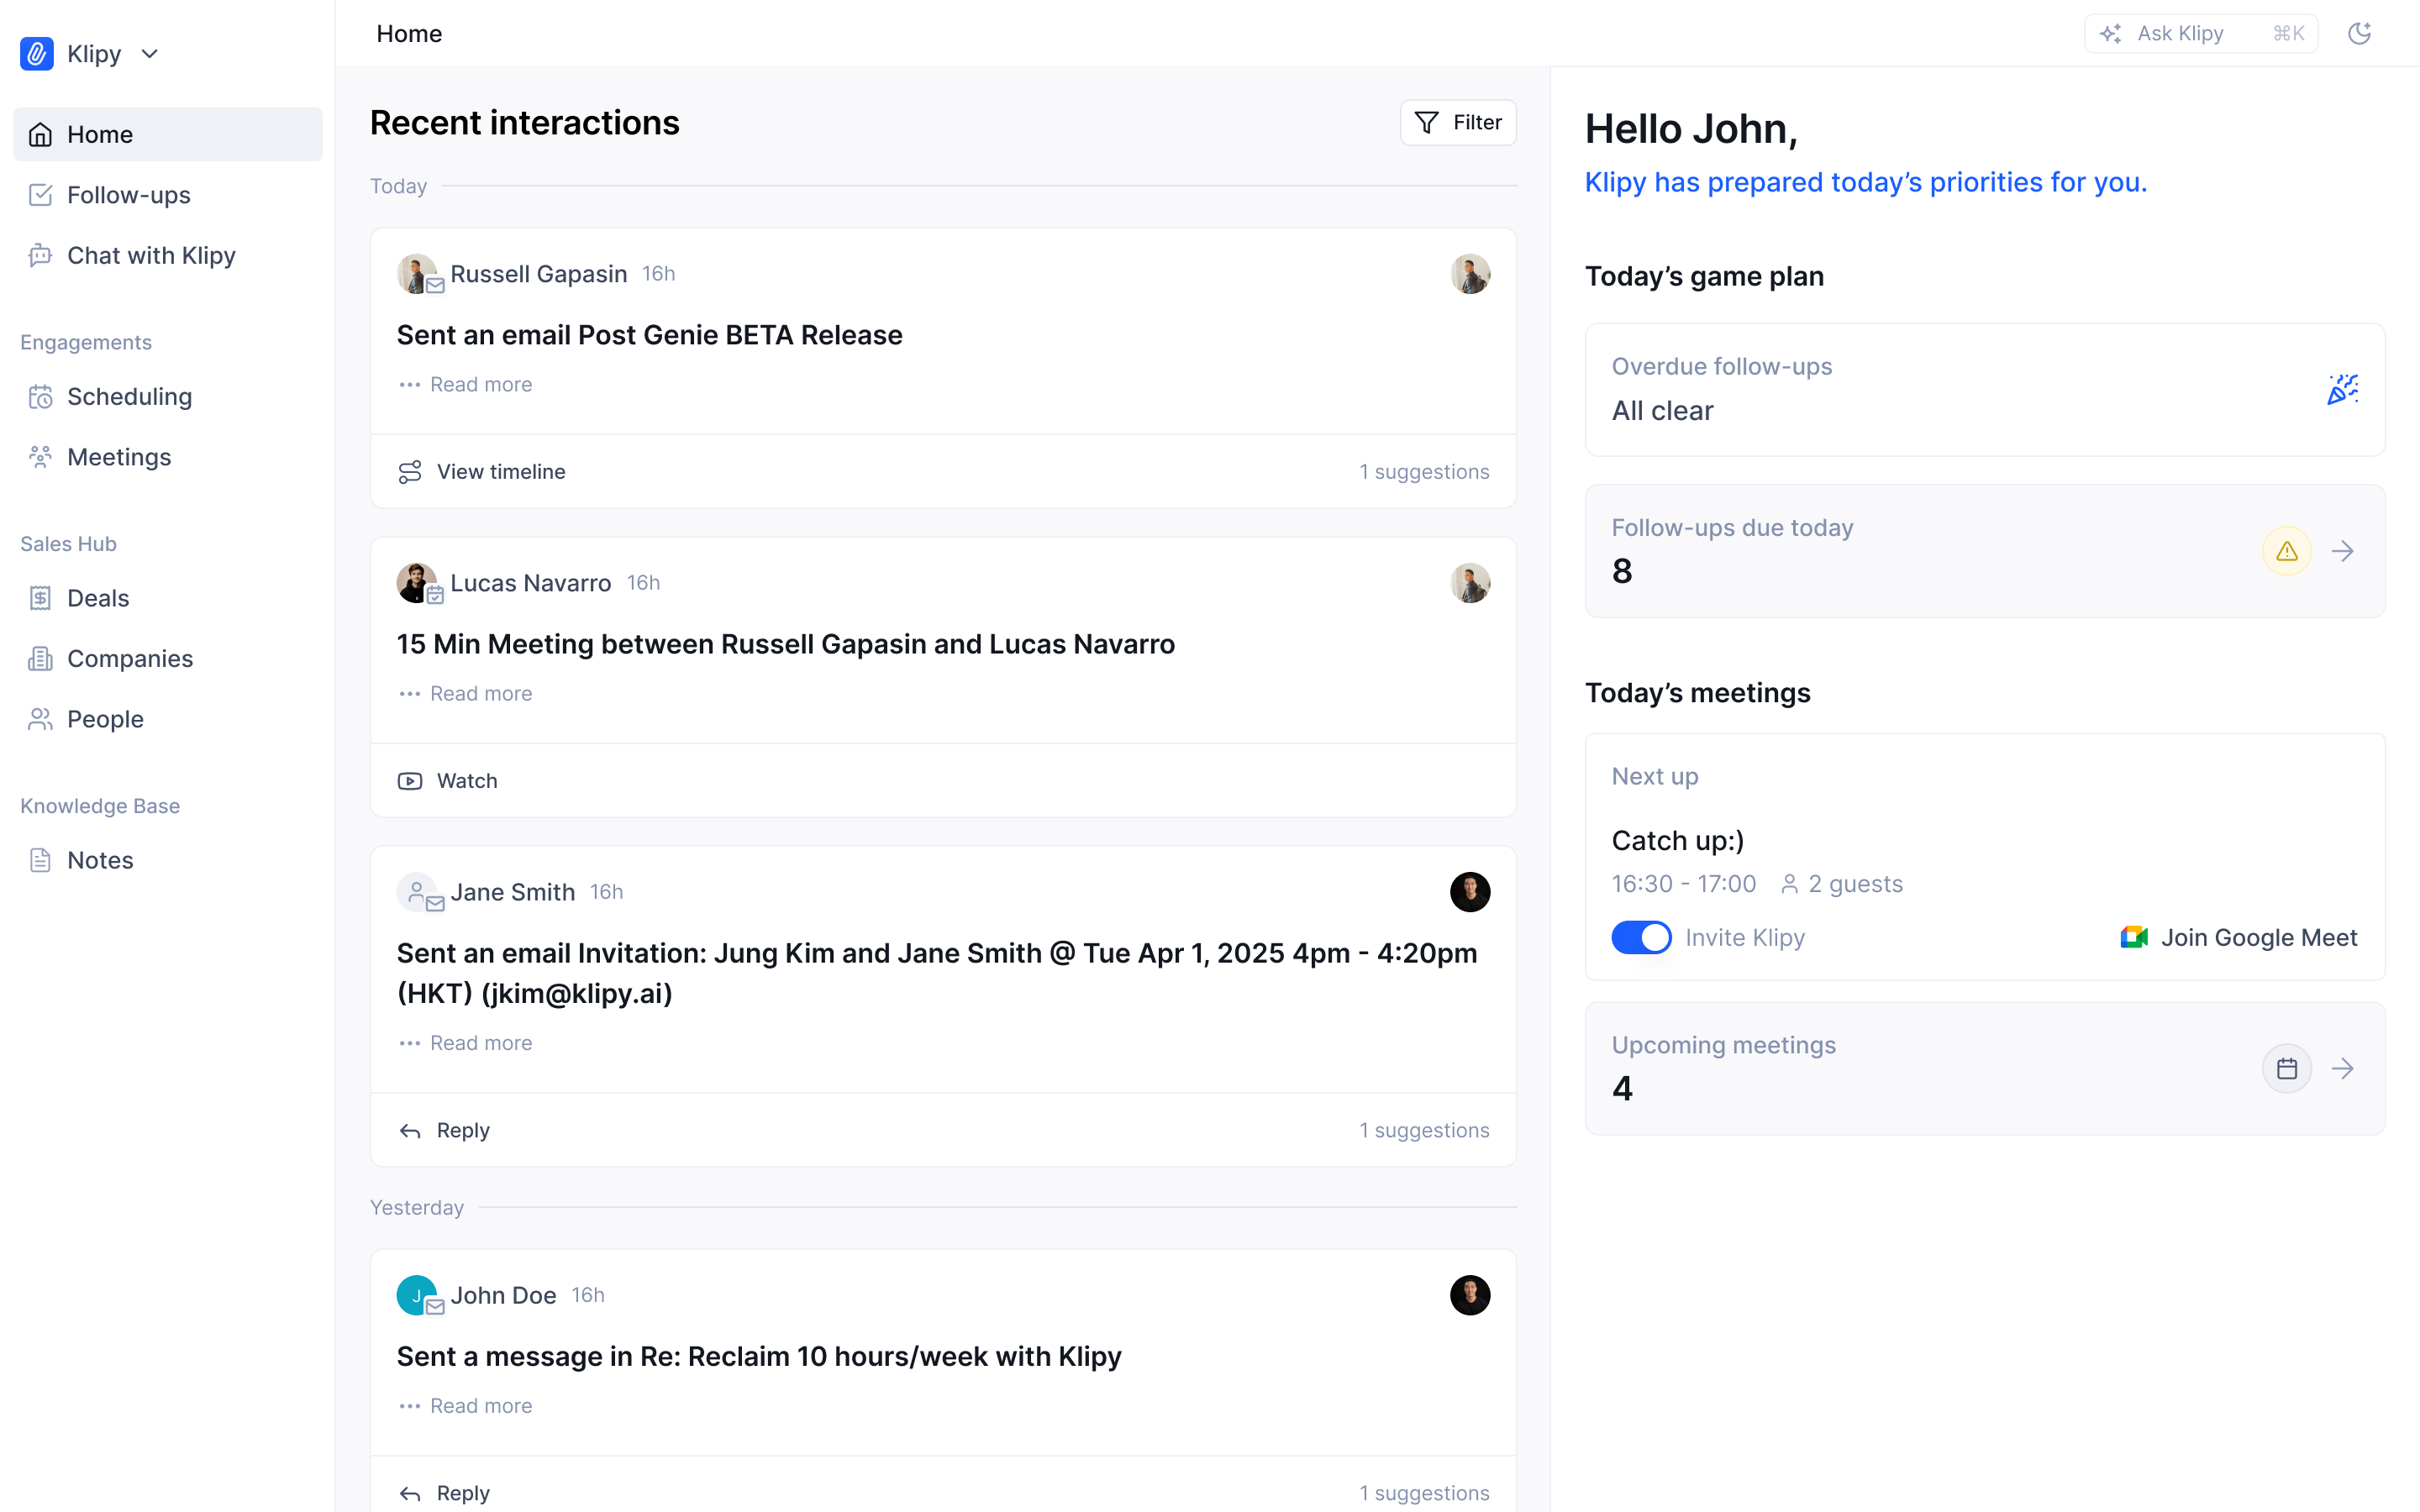
Task: Open Lucas Navarro contact name
Action: point(531,583)
